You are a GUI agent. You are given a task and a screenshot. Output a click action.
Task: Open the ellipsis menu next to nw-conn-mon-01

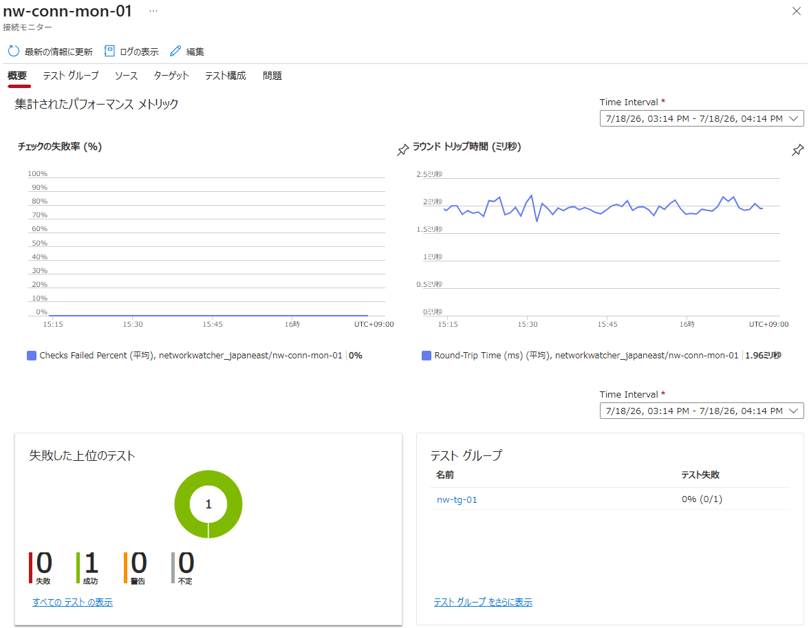coord(153,11)
